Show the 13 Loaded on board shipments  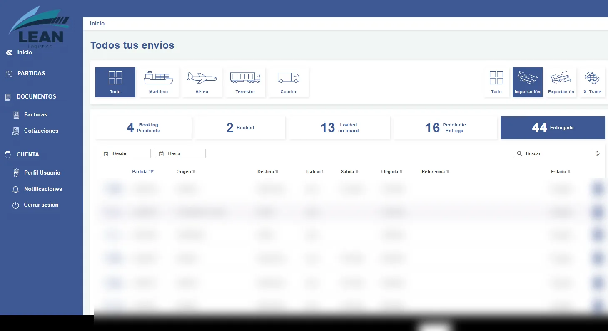pos(339,128)
